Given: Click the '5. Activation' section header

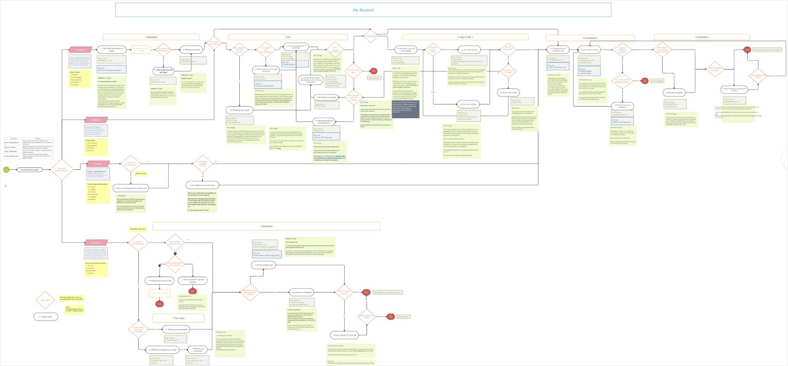Looking at the screenshot, I should coord(702,37).
